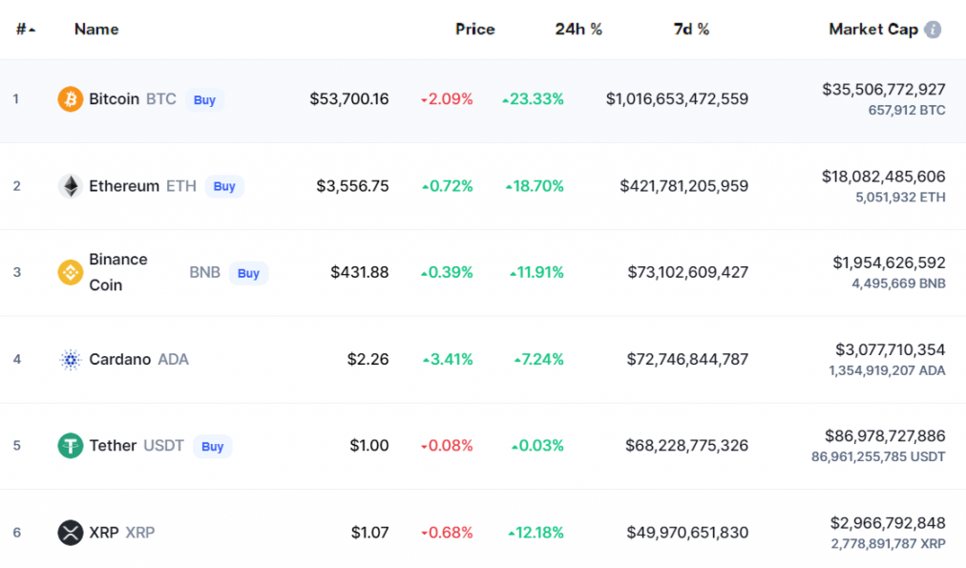The width and height of the screenshot is (966, 568).
Task: Click Binance Coin's 11.91% change value
Action: [536, 272]
